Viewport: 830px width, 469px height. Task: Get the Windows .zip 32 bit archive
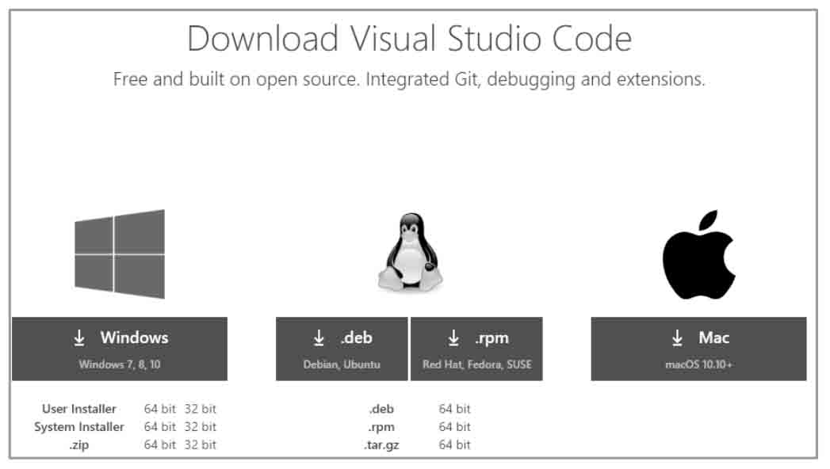tap(200, 444)
